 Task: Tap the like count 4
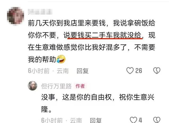[x=140, y=120]
